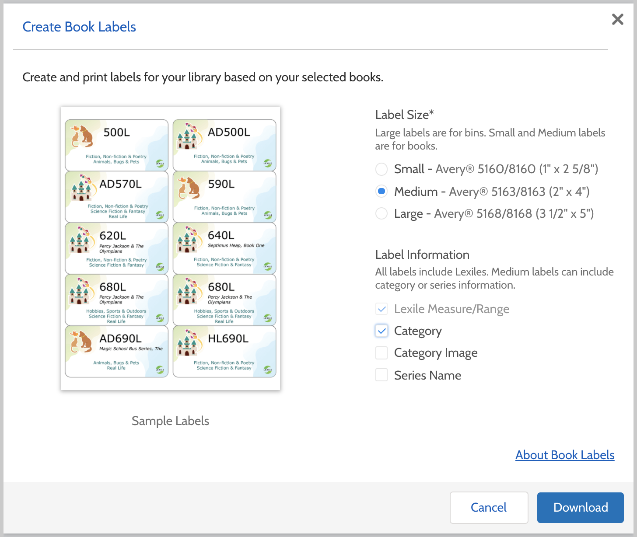Select Small Avery 5160/8160 label size

point(381,169)
